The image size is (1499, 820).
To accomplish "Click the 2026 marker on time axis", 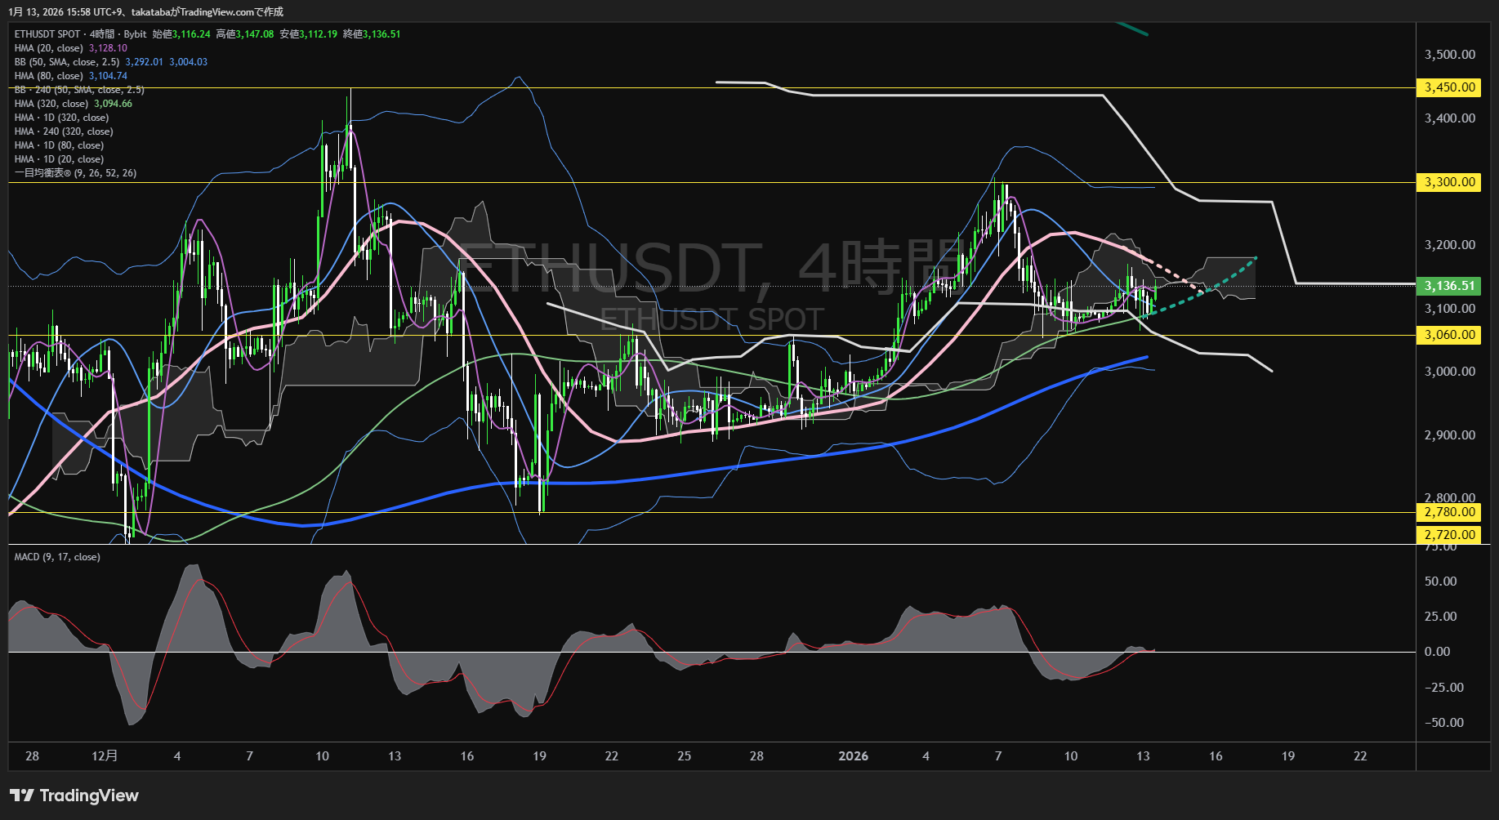I will [853, 756].
